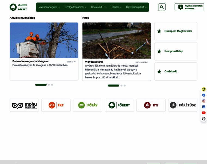Select second dot of Aktuális munkálatok carousel

(x=49, y=85)
